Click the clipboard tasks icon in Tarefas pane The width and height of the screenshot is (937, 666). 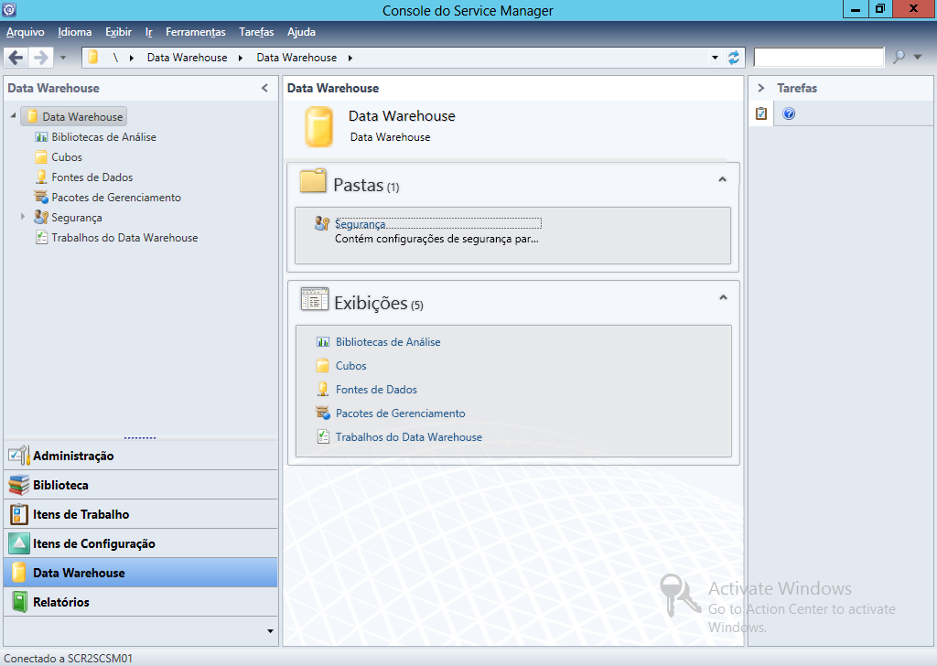pos(761,113)
